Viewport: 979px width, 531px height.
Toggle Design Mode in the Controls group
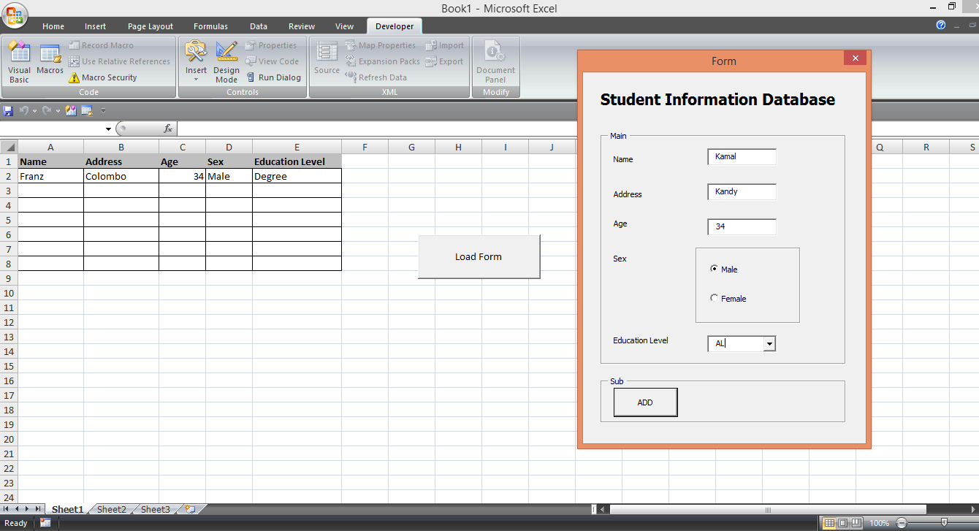[226, 62]
